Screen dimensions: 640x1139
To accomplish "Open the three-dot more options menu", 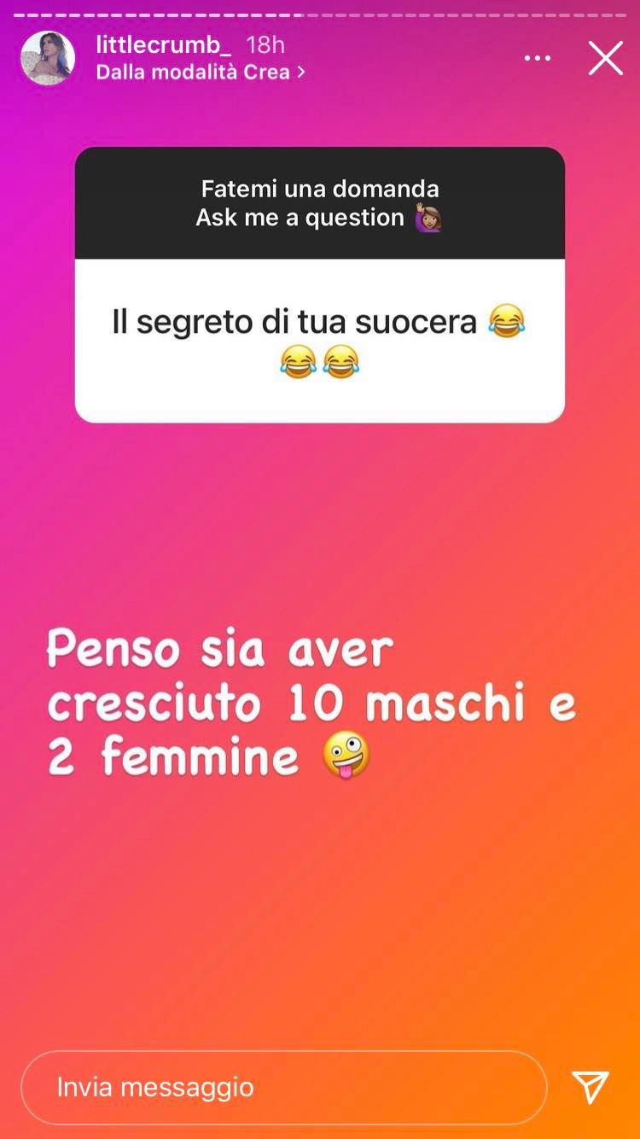I will pyautogui.click(x=538, y=59).
